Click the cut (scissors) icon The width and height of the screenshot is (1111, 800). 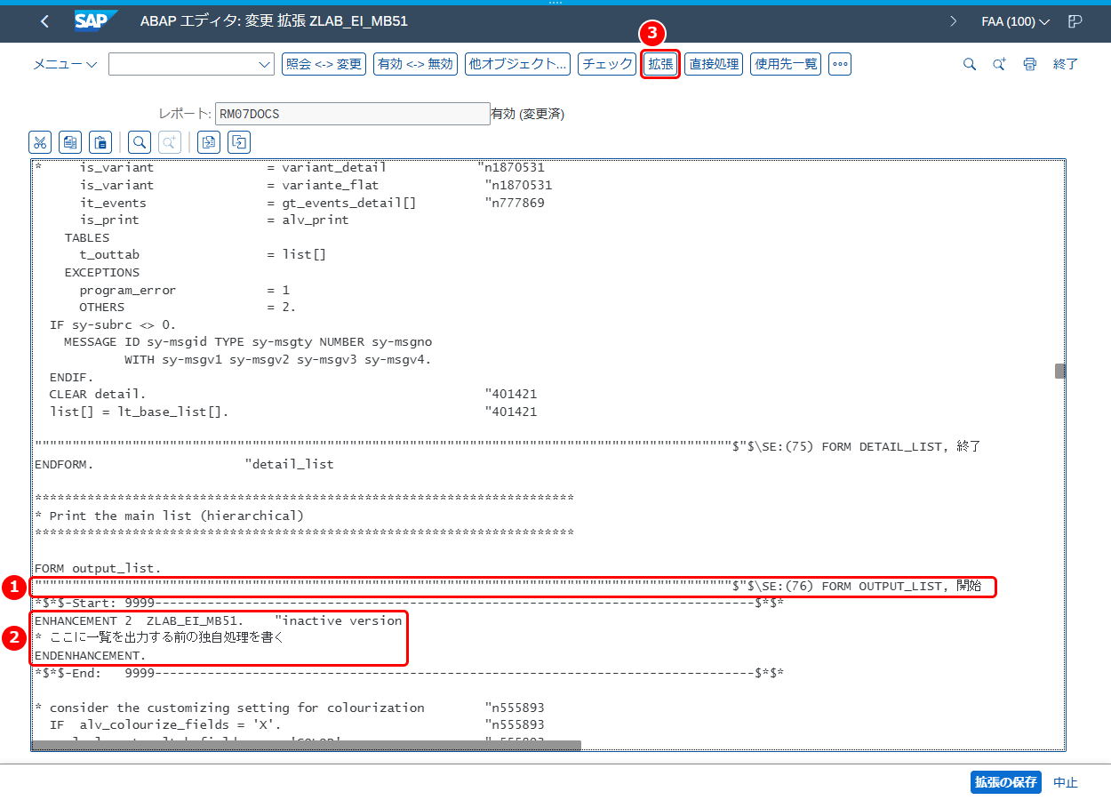(x=40, y=142)
